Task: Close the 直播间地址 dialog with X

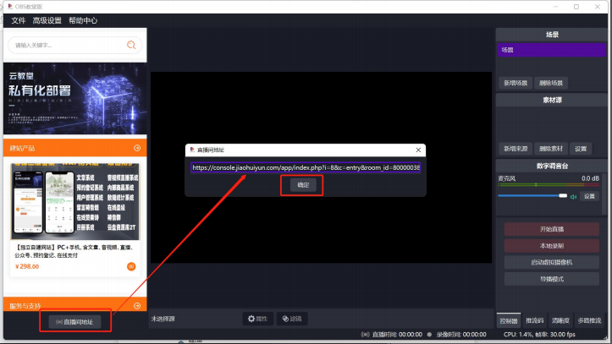Action: (418, 150)
